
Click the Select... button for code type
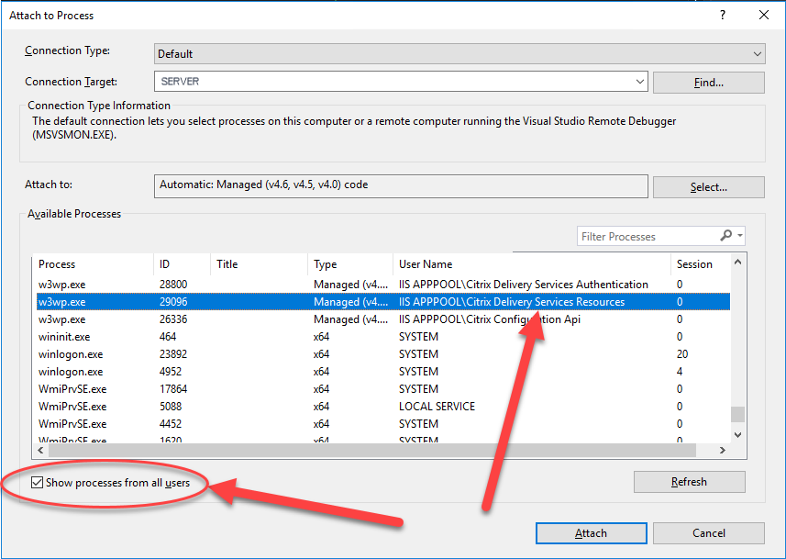pos(708,187)
